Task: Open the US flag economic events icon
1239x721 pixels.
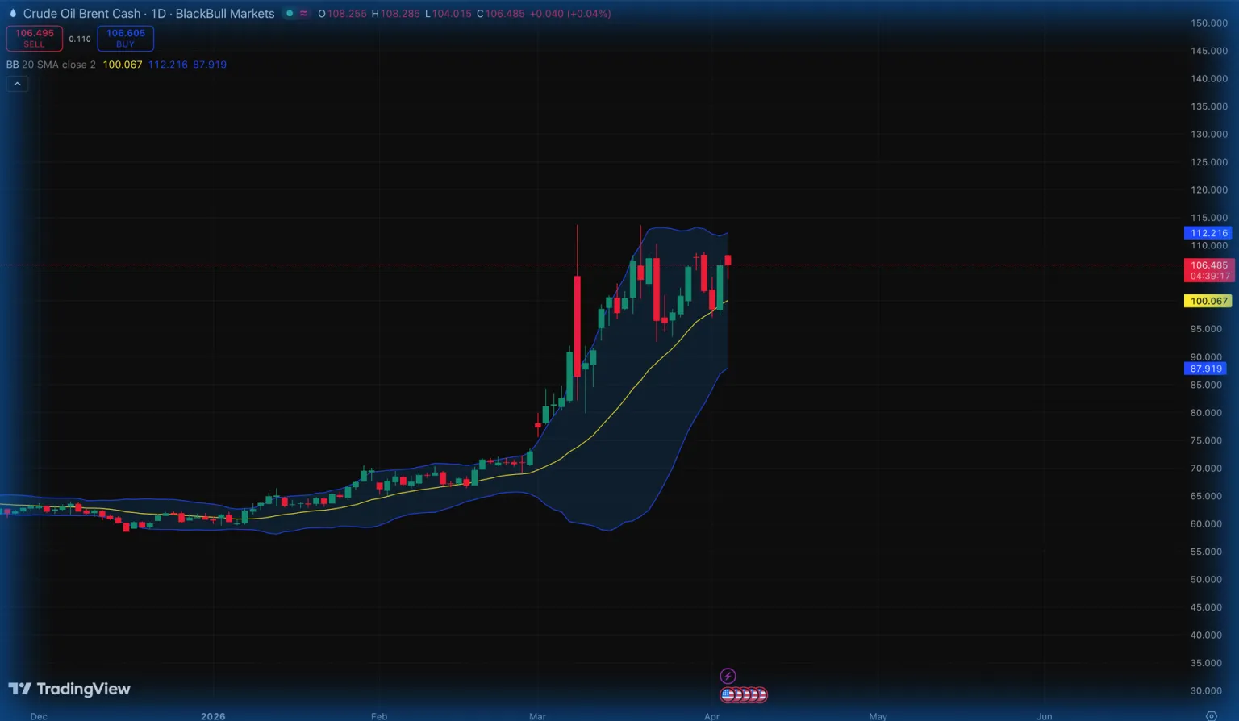Action: coord(728,694)
